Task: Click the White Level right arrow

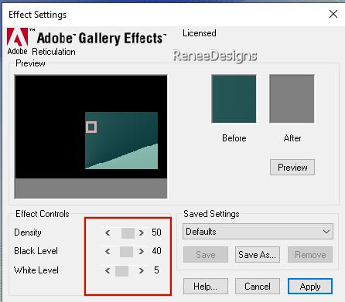Action: [x=142, y=270]
